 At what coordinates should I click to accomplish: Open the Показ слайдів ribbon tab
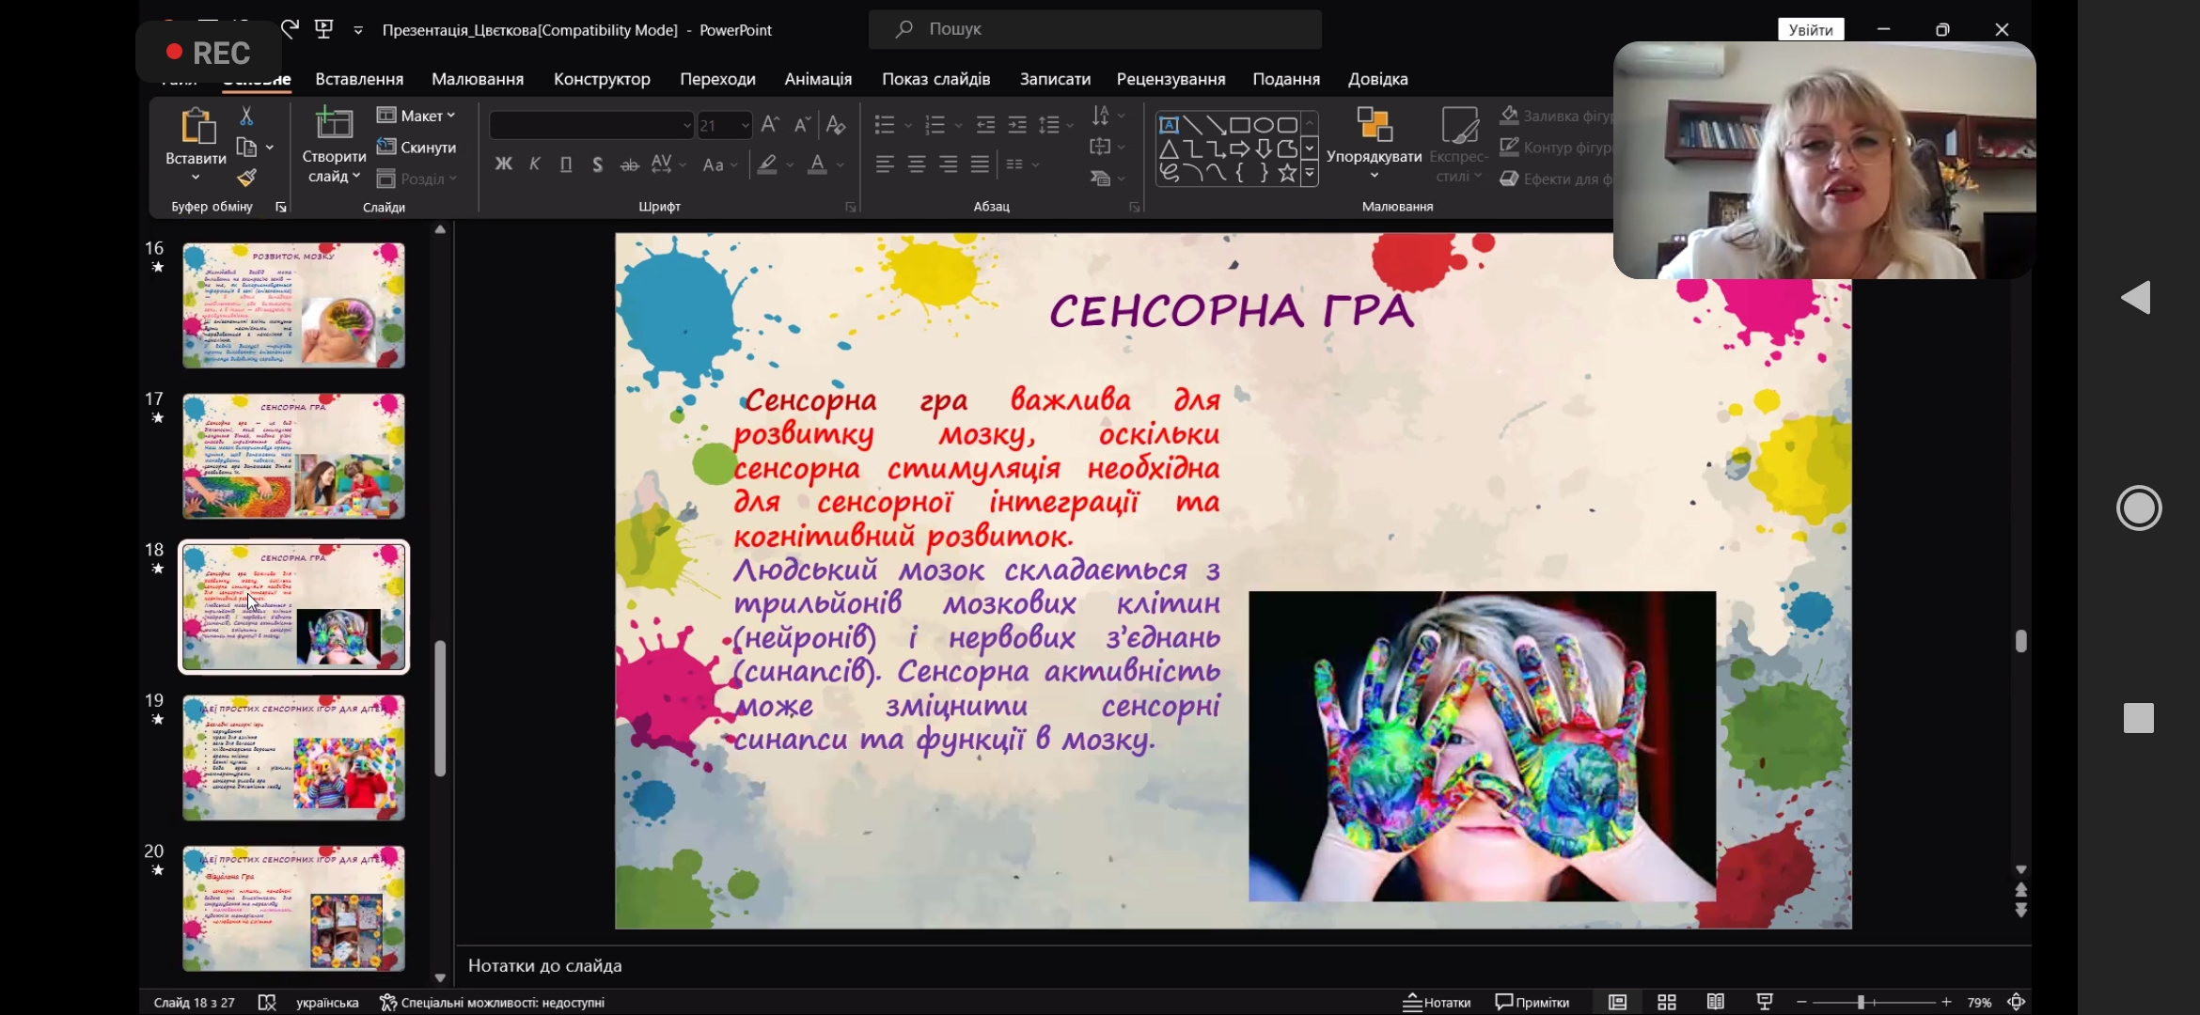point(935,79)
